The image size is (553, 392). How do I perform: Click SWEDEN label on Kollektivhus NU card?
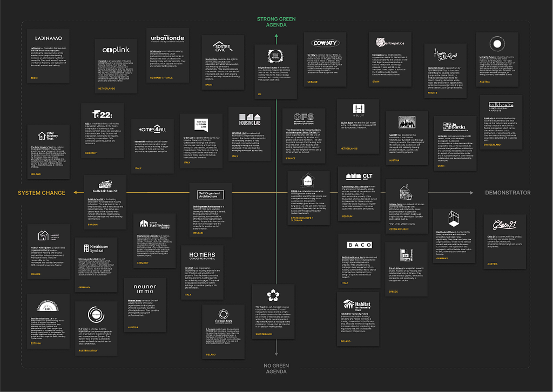tap(93, 225)
